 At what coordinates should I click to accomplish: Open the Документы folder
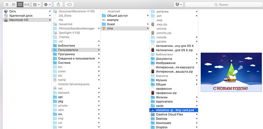(174, 59)
